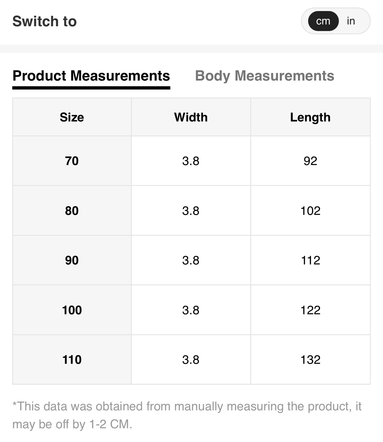Viewport: 383px width, 442px height.
Task: Click the length value 132
Action: click(311, 360)
